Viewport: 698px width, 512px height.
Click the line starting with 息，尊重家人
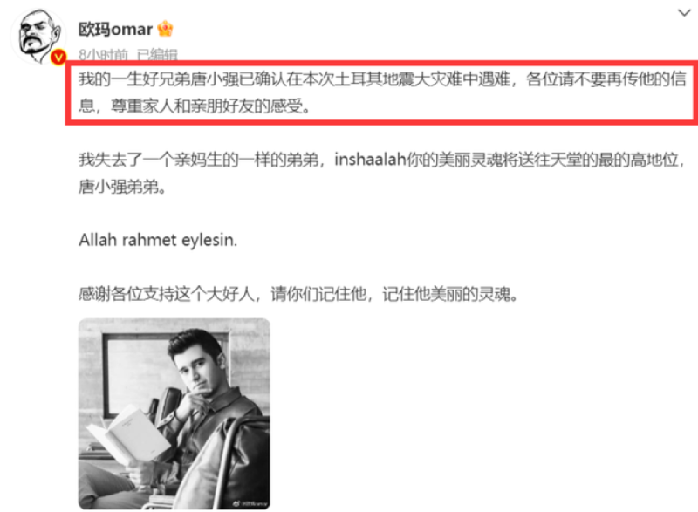click(195, 106)
